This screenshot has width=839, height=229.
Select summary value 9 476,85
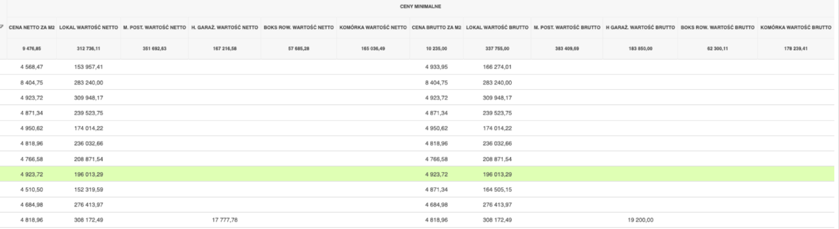click(32, 49)
